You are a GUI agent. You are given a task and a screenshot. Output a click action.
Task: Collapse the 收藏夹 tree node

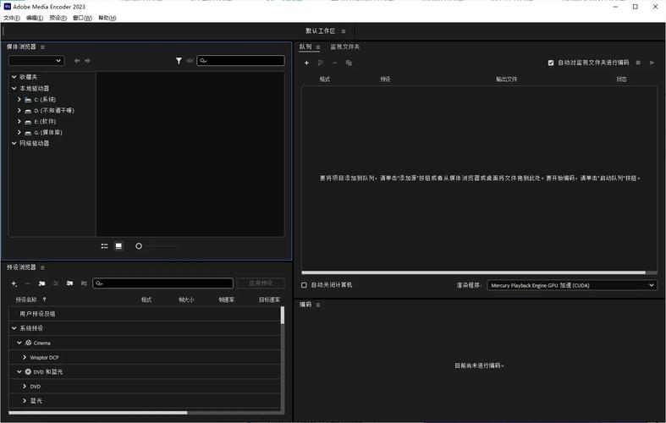point(14,77)
